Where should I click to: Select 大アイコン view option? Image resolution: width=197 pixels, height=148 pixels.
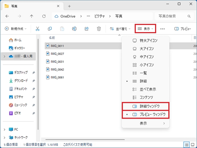click(146, 49)
